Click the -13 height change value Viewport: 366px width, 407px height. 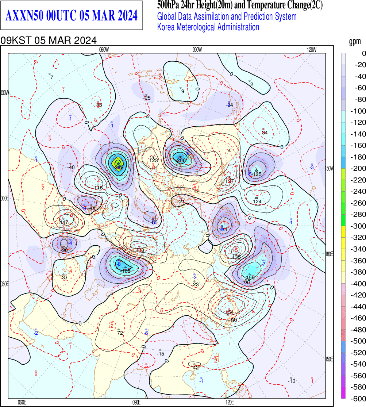pos(292,381)
